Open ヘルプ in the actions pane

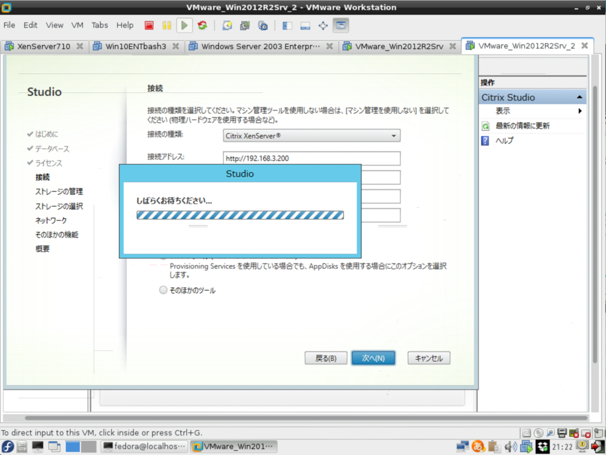click(504, 141)
